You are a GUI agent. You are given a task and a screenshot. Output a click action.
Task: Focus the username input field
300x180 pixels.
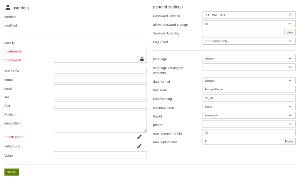click(100, 50)
